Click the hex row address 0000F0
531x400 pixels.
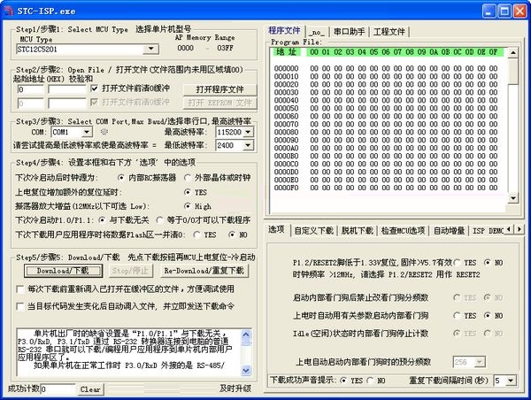pos(286,188)
